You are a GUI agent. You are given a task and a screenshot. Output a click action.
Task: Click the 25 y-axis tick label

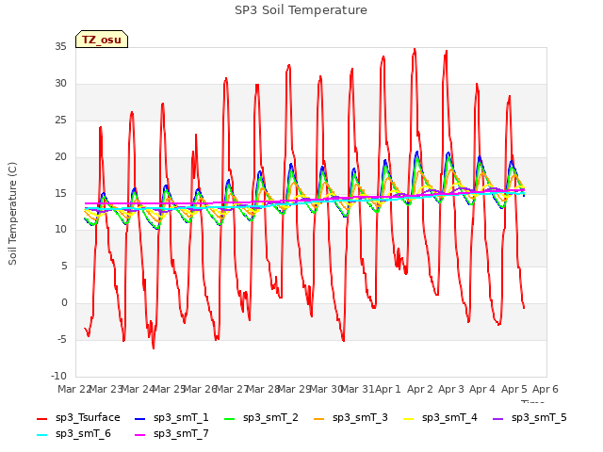(60, 121)
